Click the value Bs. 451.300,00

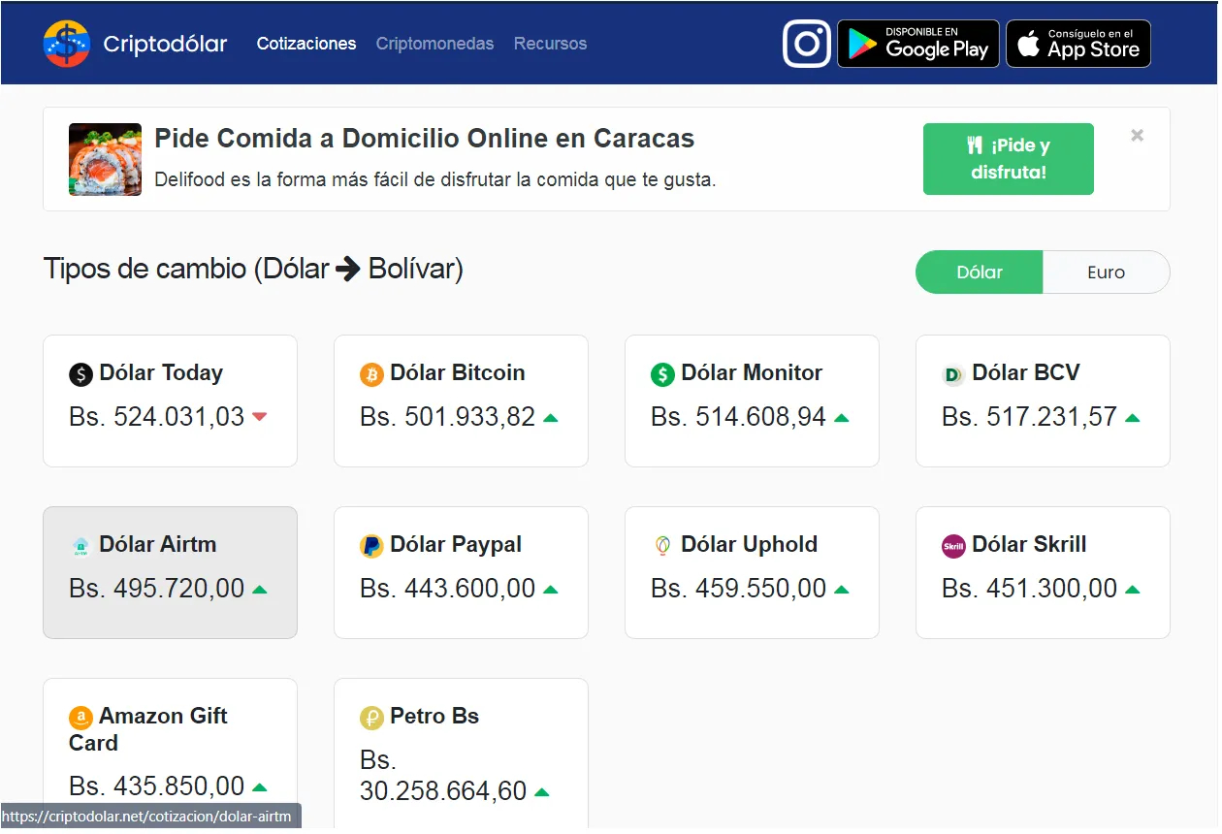1030,589
